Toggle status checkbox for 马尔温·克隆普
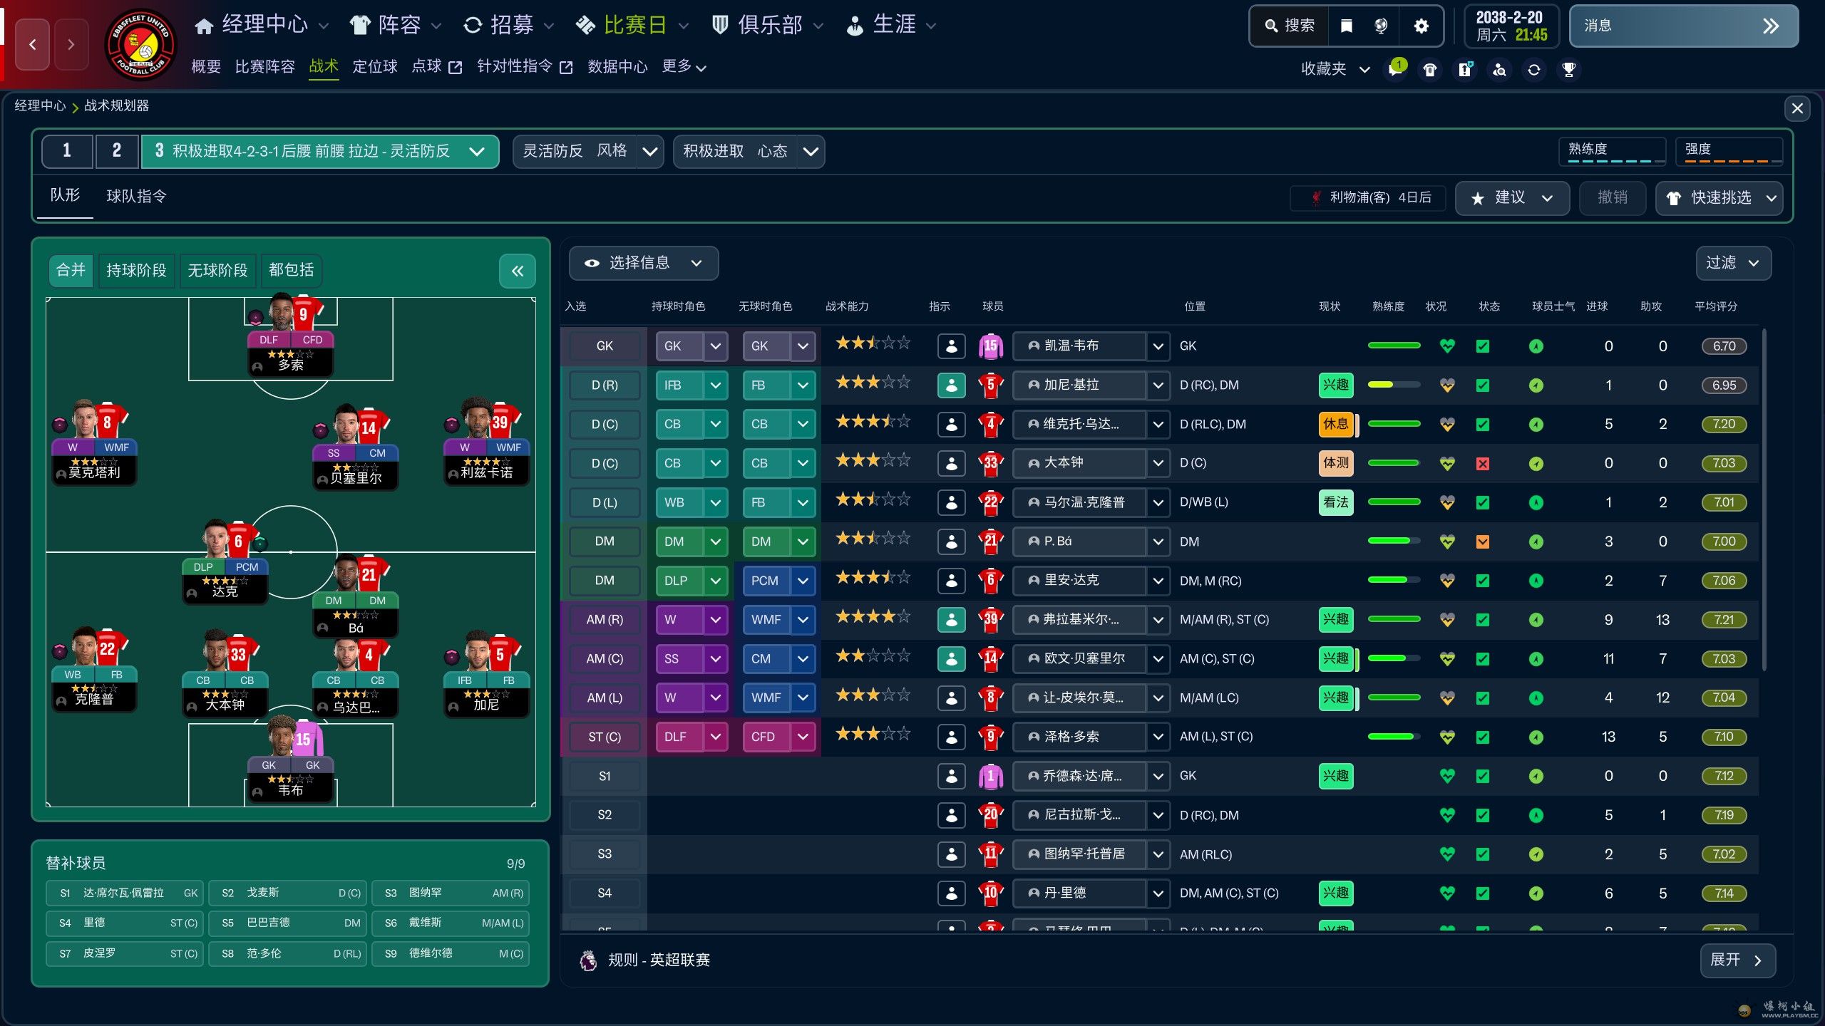 (x=1483, y=503)
